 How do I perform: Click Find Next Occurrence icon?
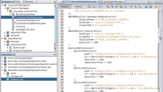click(117, 7)
